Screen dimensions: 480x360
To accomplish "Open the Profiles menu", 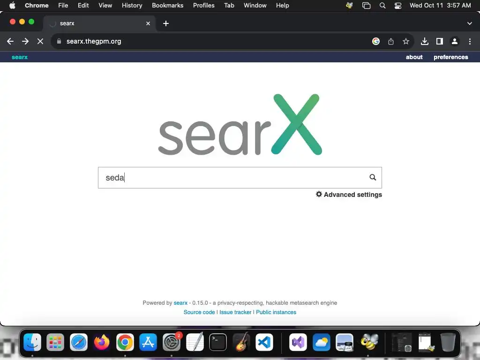I will pyautogui.click(x=204, y=6).
